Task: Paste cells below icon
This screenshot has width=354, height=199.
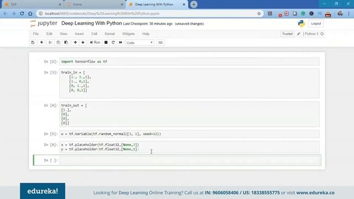Action: [x=66, y=43]
